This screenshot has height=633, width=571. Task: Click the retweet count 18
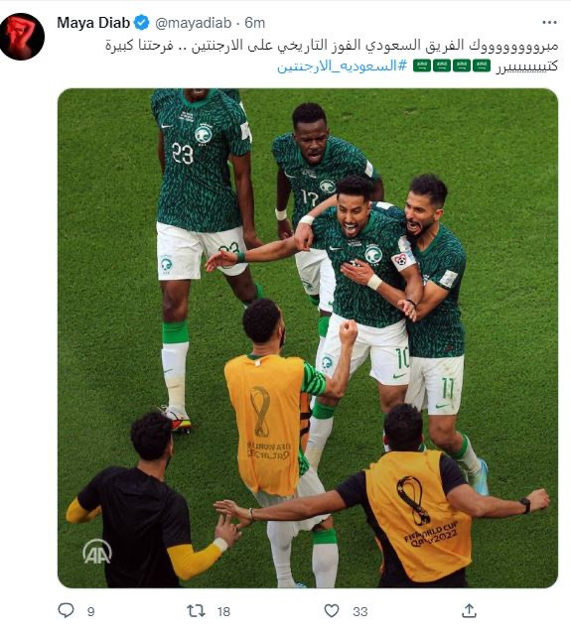223,611
